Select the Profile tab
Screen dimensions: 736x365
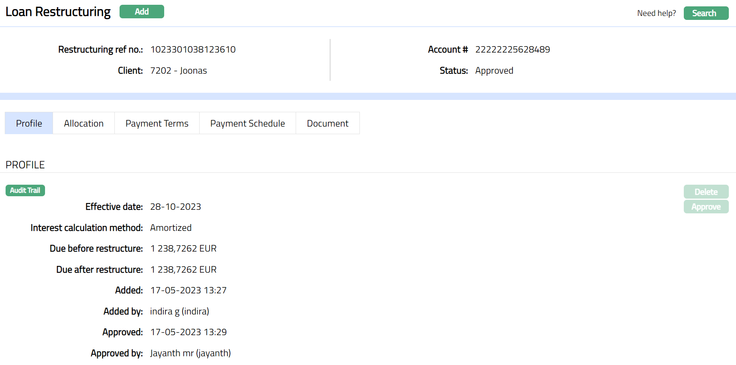click(x=29, y=123)
